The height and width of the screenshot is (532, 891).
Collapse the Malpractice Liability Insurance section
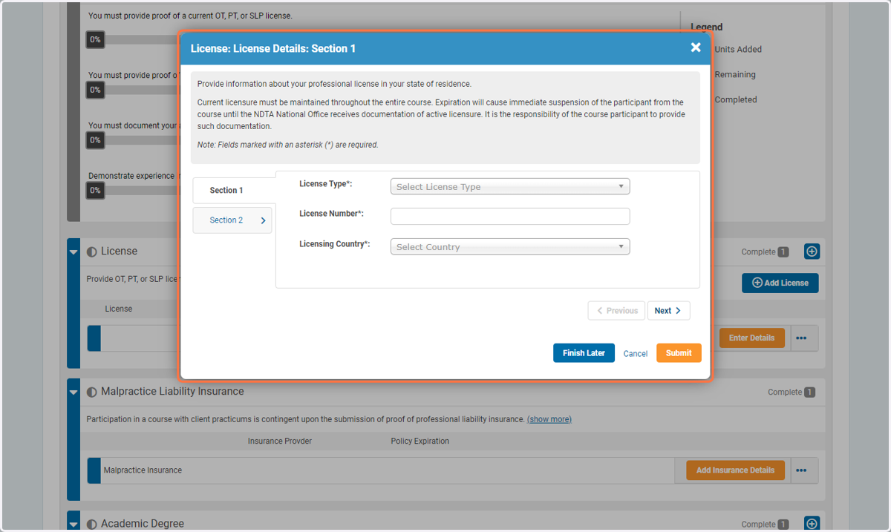pos(74,392)
